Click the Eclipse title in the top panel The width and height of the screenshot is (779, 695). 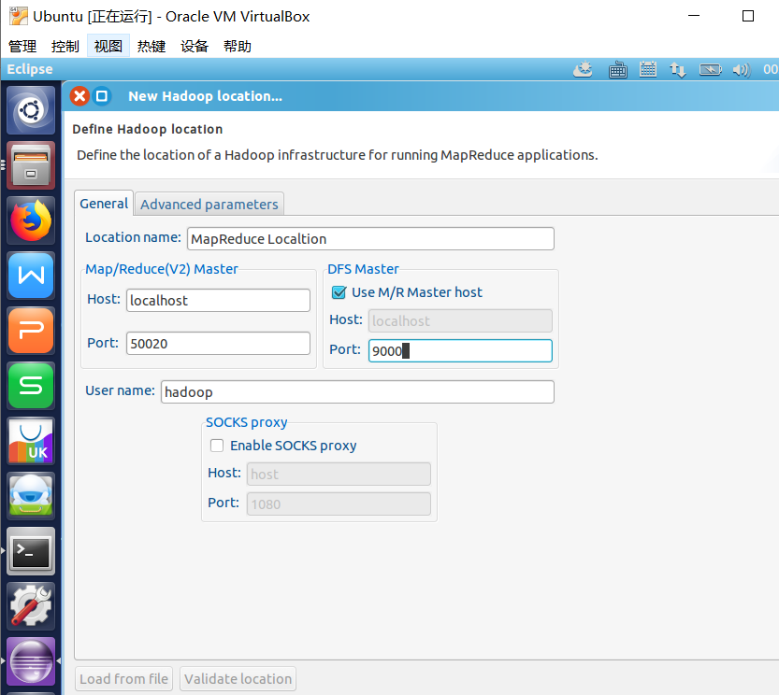[x=30, y=69]
